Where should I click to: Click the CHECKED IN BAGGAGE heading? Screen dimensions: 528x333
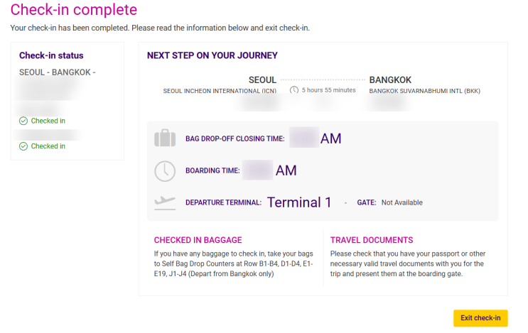(x=198, y=240)
